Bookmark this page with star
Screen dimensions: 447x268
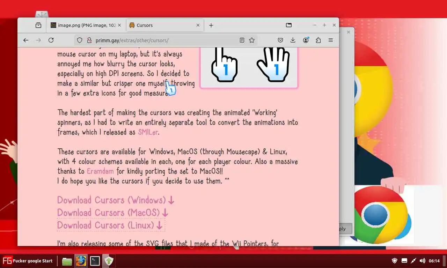tap(252, 40)
